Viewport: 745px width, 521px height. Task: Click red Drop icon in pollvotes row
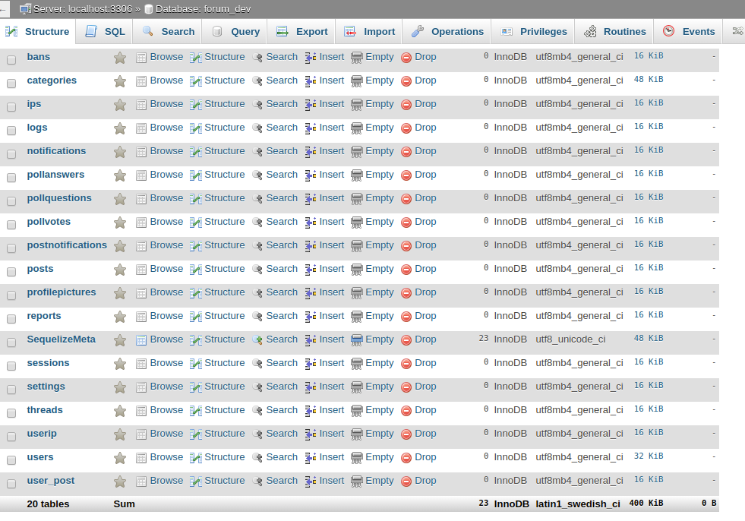[x=406, y=223]
